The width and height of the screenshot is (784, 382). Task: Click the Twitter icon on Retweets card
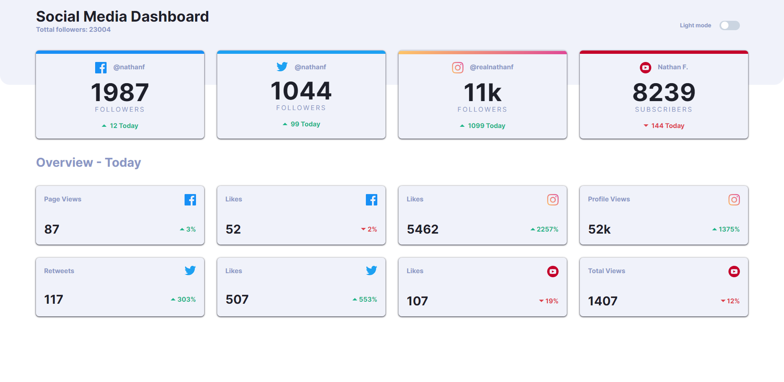(190, 270)
